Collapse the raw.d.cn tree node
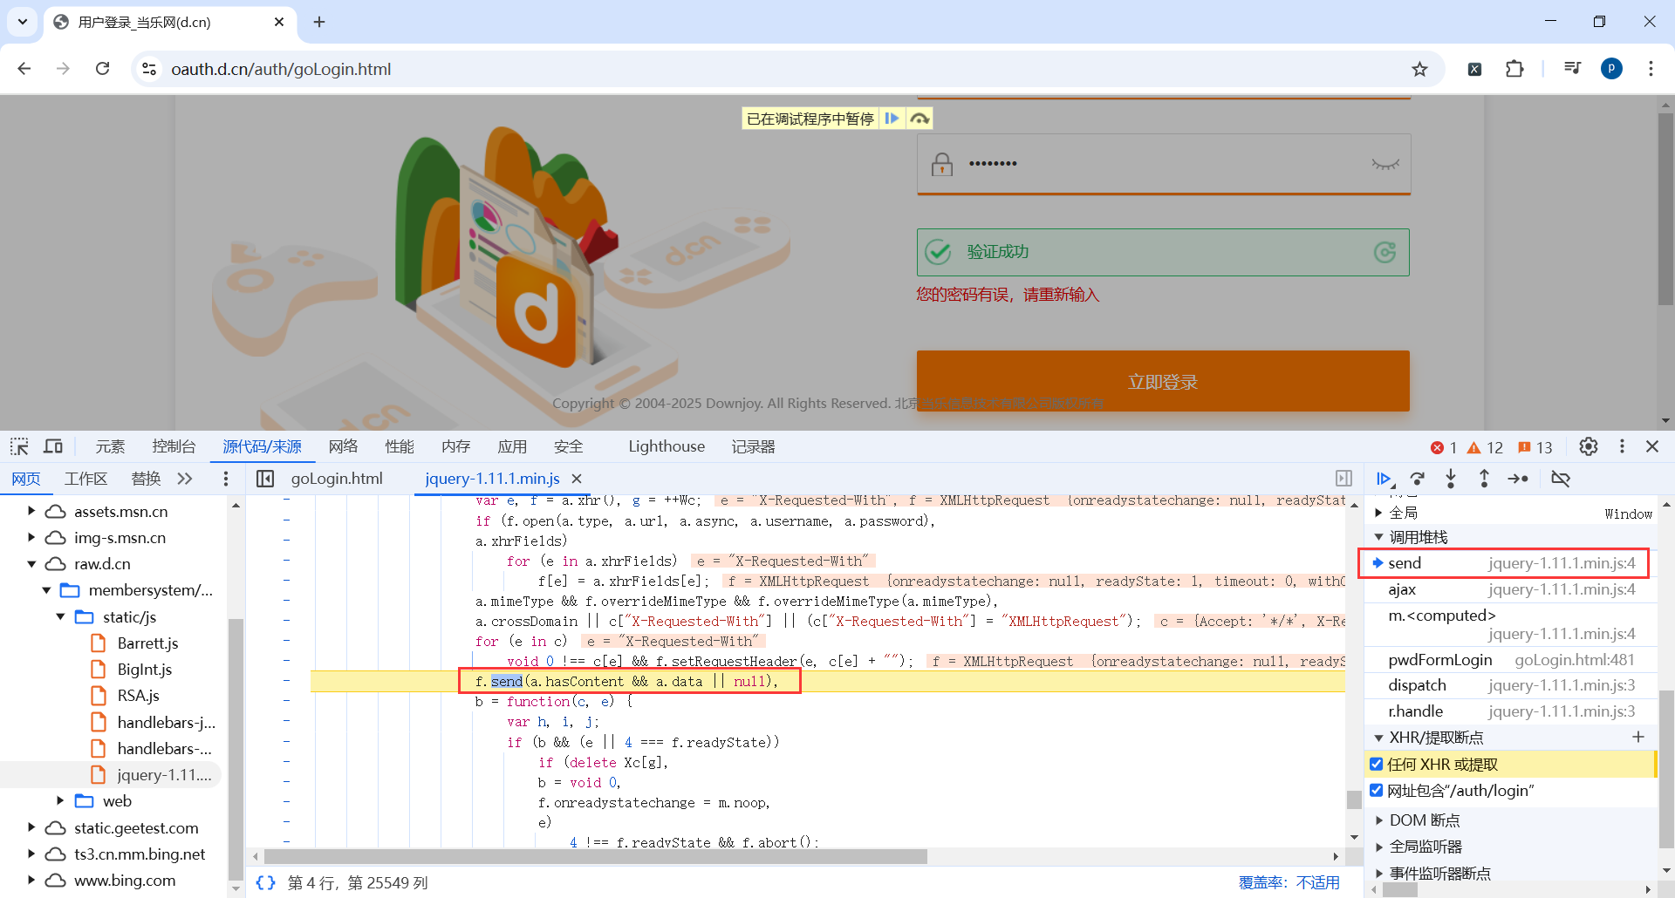This screenshot has height=898, width=1675. click(31, 564)
